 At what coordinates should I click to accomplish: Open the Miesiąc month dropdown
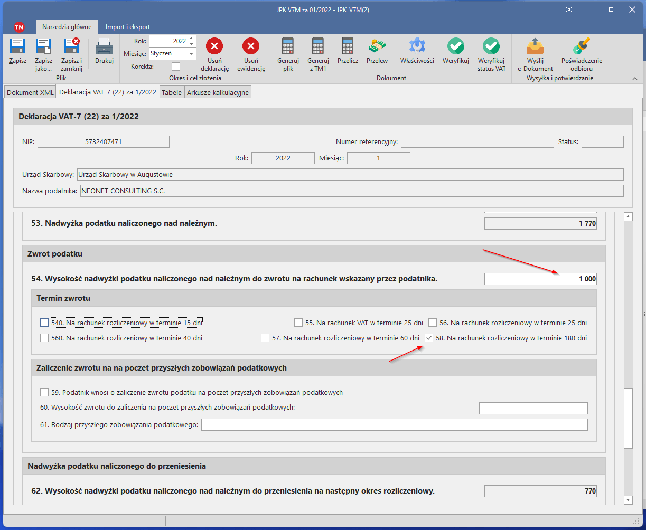tap(191, 54)
